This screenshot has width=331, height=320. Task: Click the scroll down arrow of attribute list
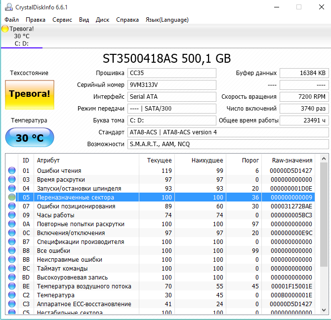pyautogui.click(x=324, y=310)
